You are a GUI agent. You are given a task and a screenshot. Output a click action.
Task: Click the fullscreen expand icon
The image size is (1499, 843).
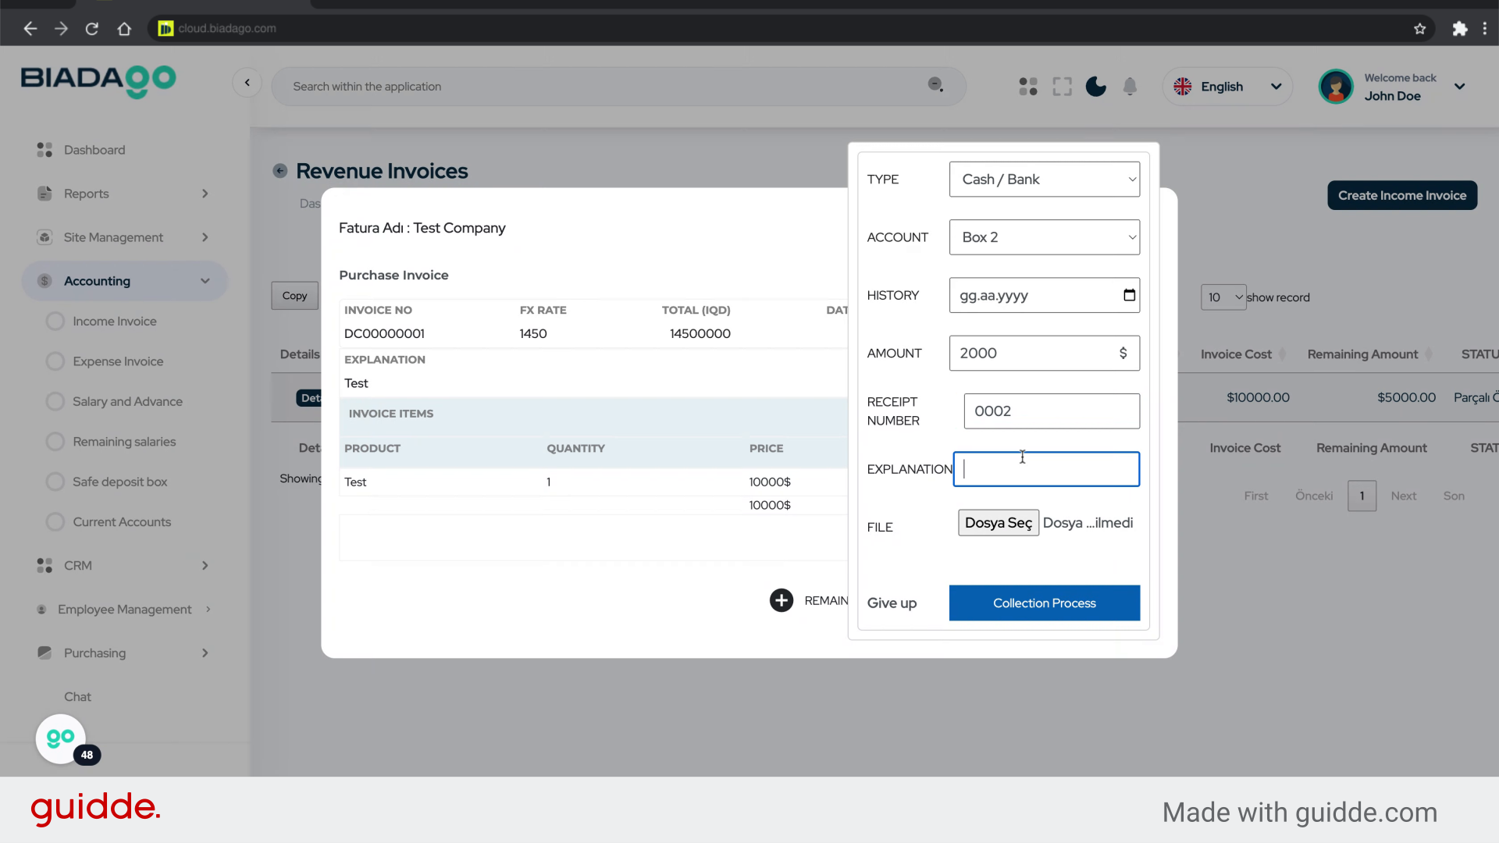[1062, 87]
